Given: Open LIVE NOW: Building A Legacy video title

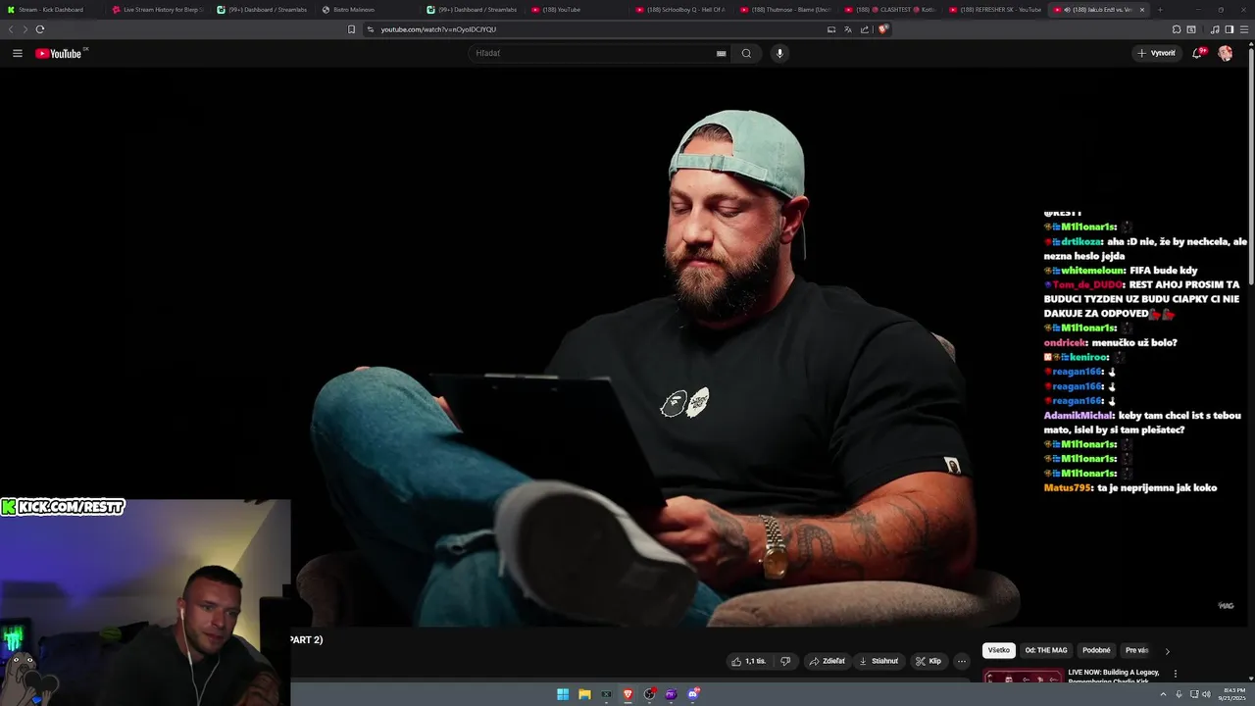Looking at the screenshot, I should tap(1114, 677).
